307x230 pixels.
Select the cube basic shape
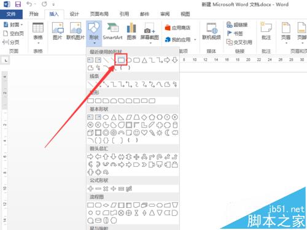90,133
